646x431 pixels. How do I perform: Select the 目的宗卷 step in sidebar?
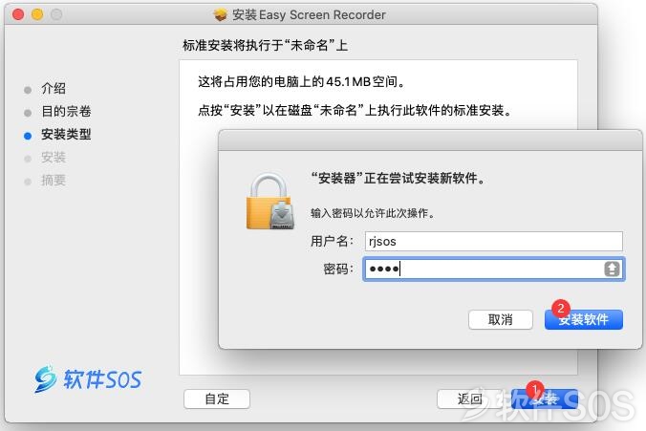66,111
